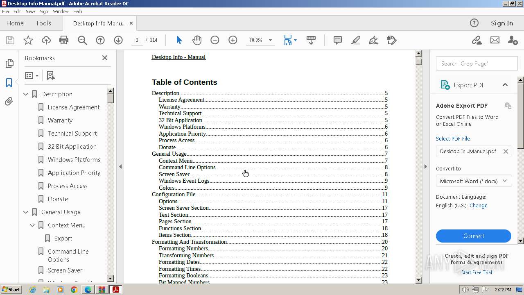Select the hand pan tool
The image size is (524, 295).
point(197,40)
